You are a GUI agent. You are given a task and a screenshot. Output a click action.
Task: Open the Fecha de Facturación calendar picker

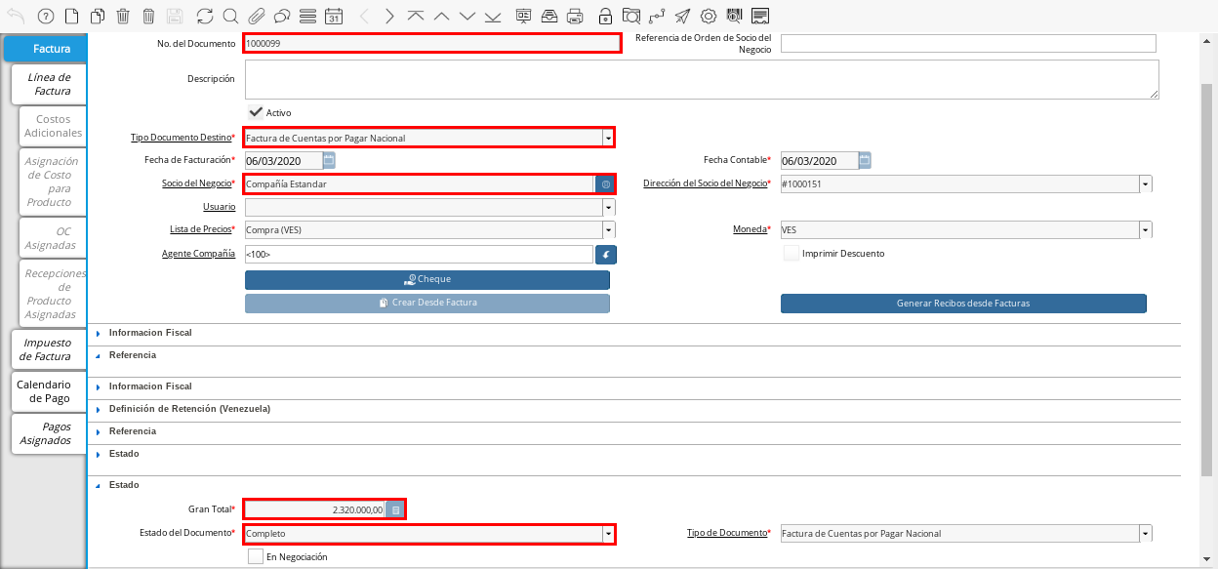click(329, 160)
